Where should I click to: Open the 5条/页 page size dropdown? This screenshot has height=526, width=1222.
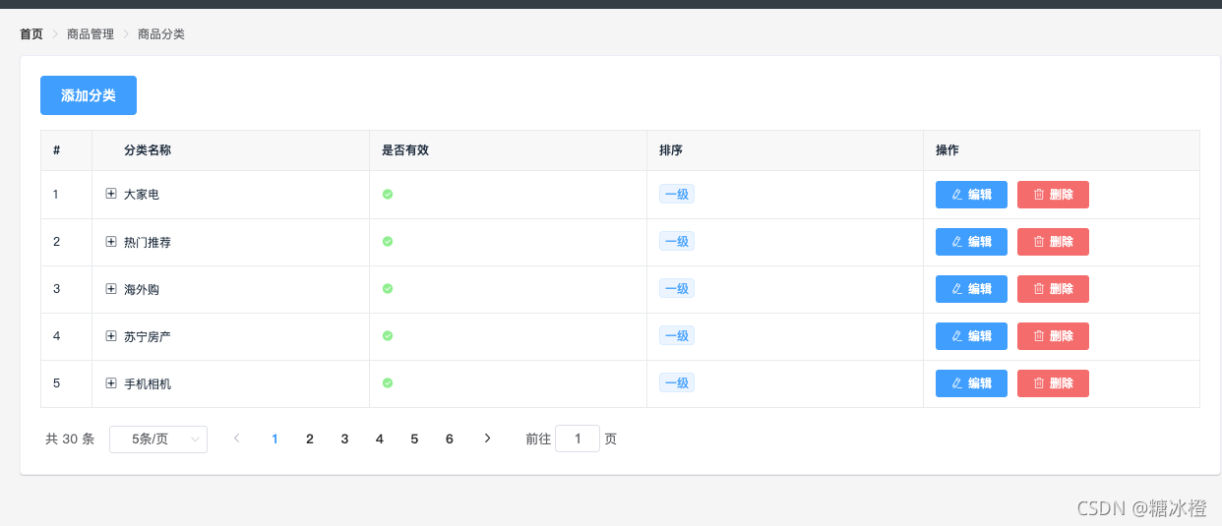[x=158, y=438]
